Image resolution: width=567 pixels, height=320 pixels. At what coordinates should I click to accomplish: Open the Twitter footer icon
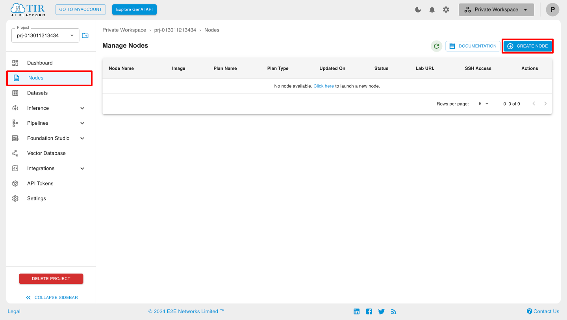(381, 311)
